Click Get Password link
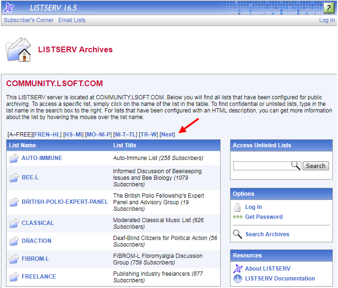The image size is (338, 288). pos(264,217)
